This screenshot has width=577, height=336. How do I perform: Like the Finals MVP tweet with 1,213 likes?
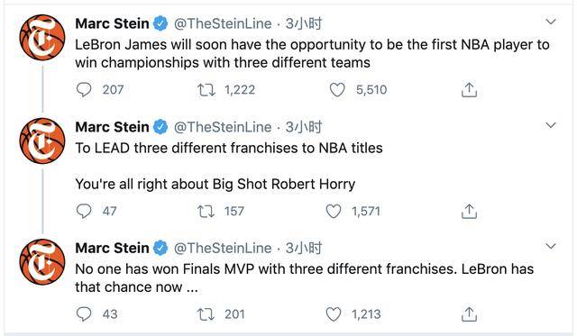334,314
